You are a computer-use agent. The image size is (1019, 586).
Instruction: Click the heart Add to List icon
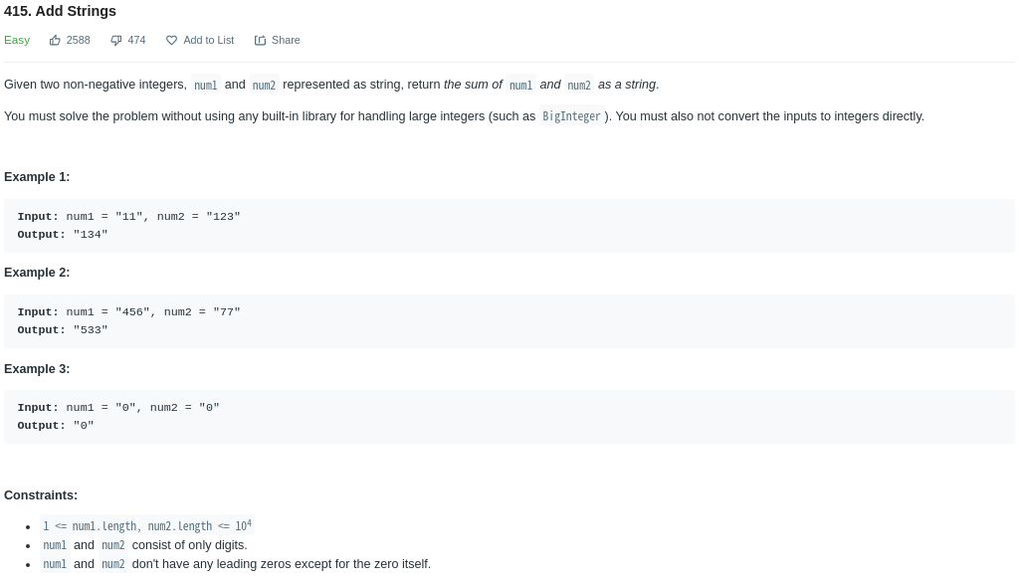pyautogui.click(x=171, y=40)
